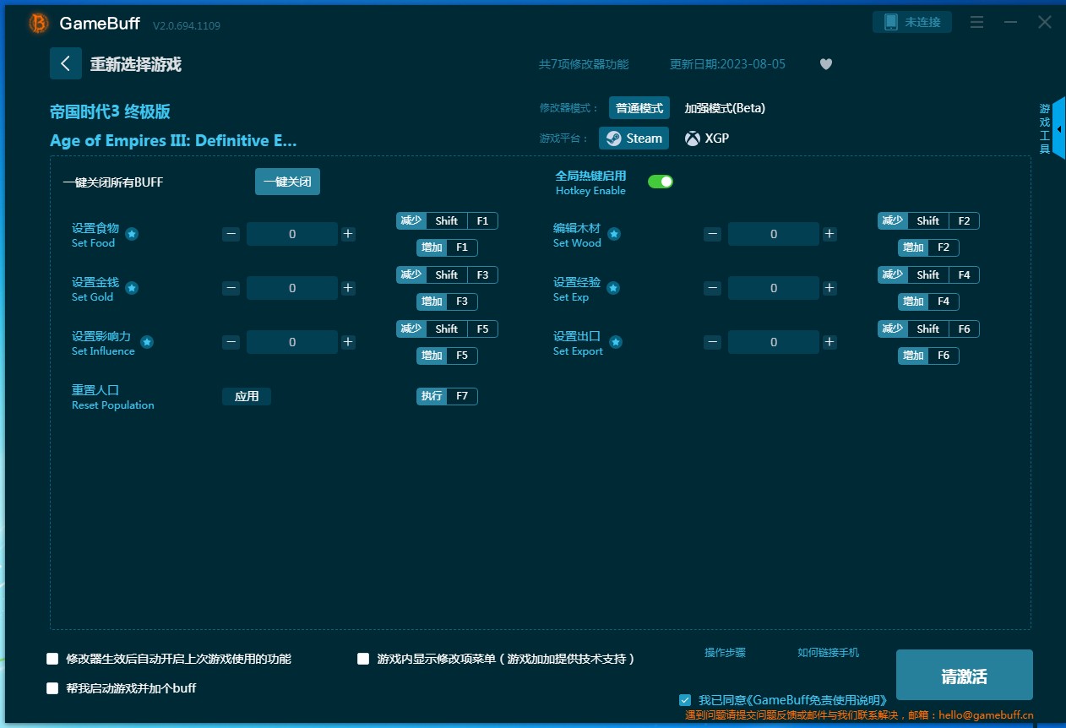Increase Set Exp value with plus
The image size is (1066, 728).
829,288
